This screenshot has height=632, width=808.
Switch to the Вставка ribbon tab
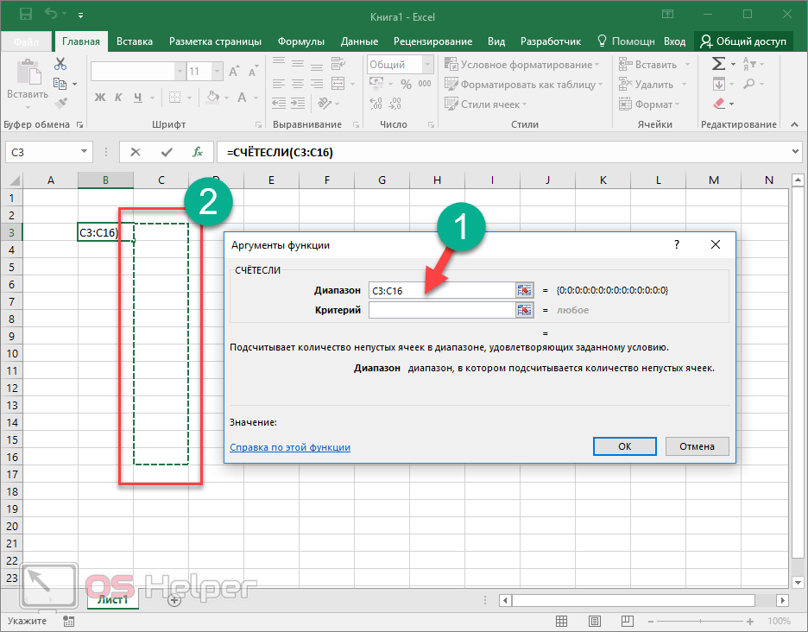[135, 41]
